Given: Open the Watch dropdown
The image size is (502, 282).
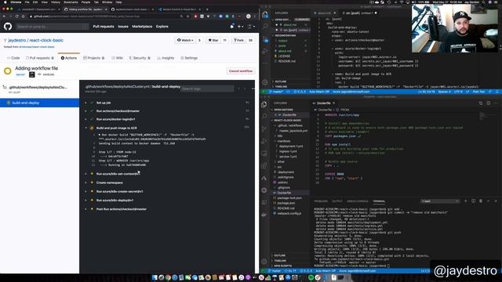Looking at the screenshot, I should click(x=185, y=40).
